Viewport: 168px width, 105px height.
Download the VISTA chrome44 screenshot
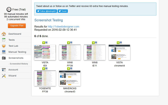118,43
